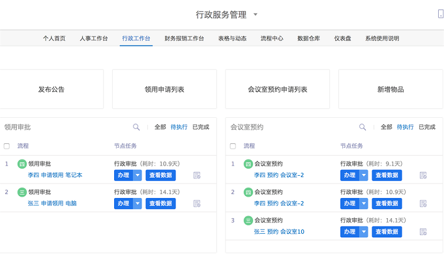
Task: Expand the 行政服务管理 title dropdown arrow
Action: click(255, 14)
